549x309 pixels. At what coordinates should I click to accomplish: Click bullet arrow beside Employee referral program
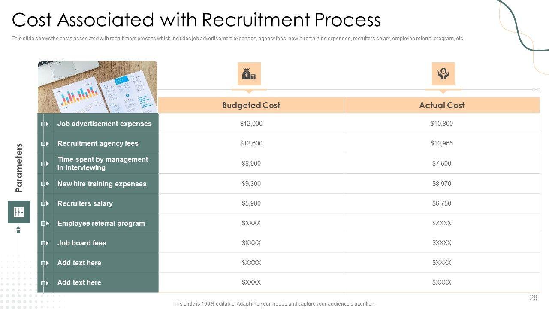click(45, 224)
